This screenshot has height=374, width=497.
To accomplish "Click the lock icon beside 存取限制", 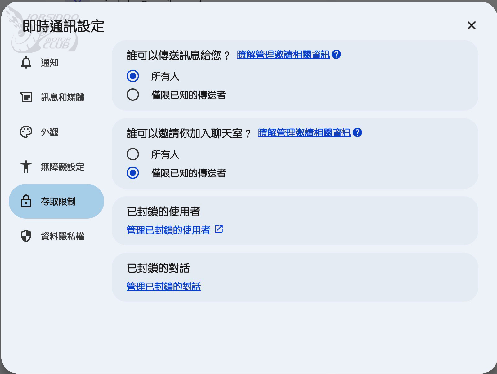I will tap(26, 201).
